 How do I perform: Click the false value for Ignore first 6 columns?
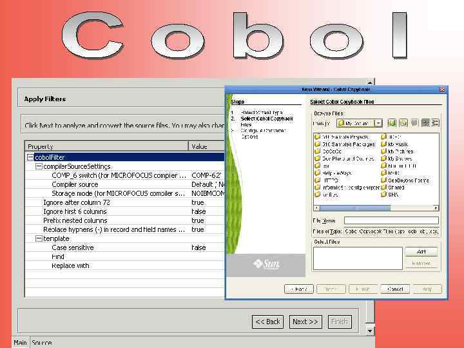coord(198,211)
